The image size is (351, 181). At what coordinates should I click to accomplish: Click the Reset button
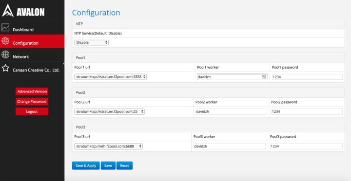(124, 165)
